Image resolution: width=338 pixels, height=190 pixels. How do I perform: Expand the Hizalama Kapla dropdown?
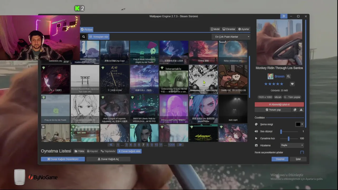(x=292, y=145)
